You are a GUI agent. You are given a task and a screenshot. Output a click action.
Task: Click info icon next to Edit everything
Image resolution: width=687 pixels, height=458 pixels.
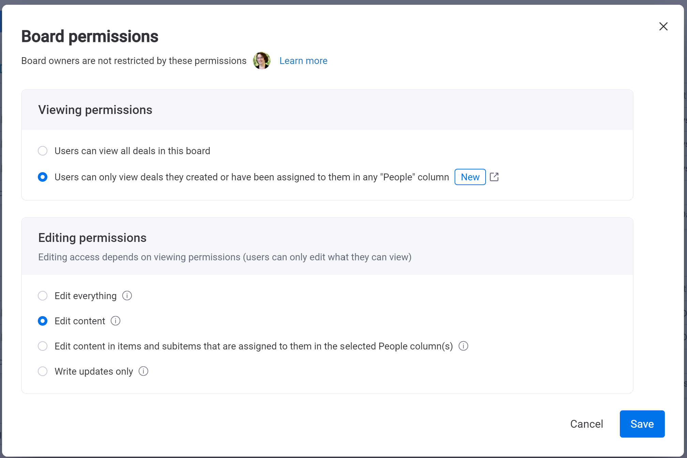click(127, 296)
